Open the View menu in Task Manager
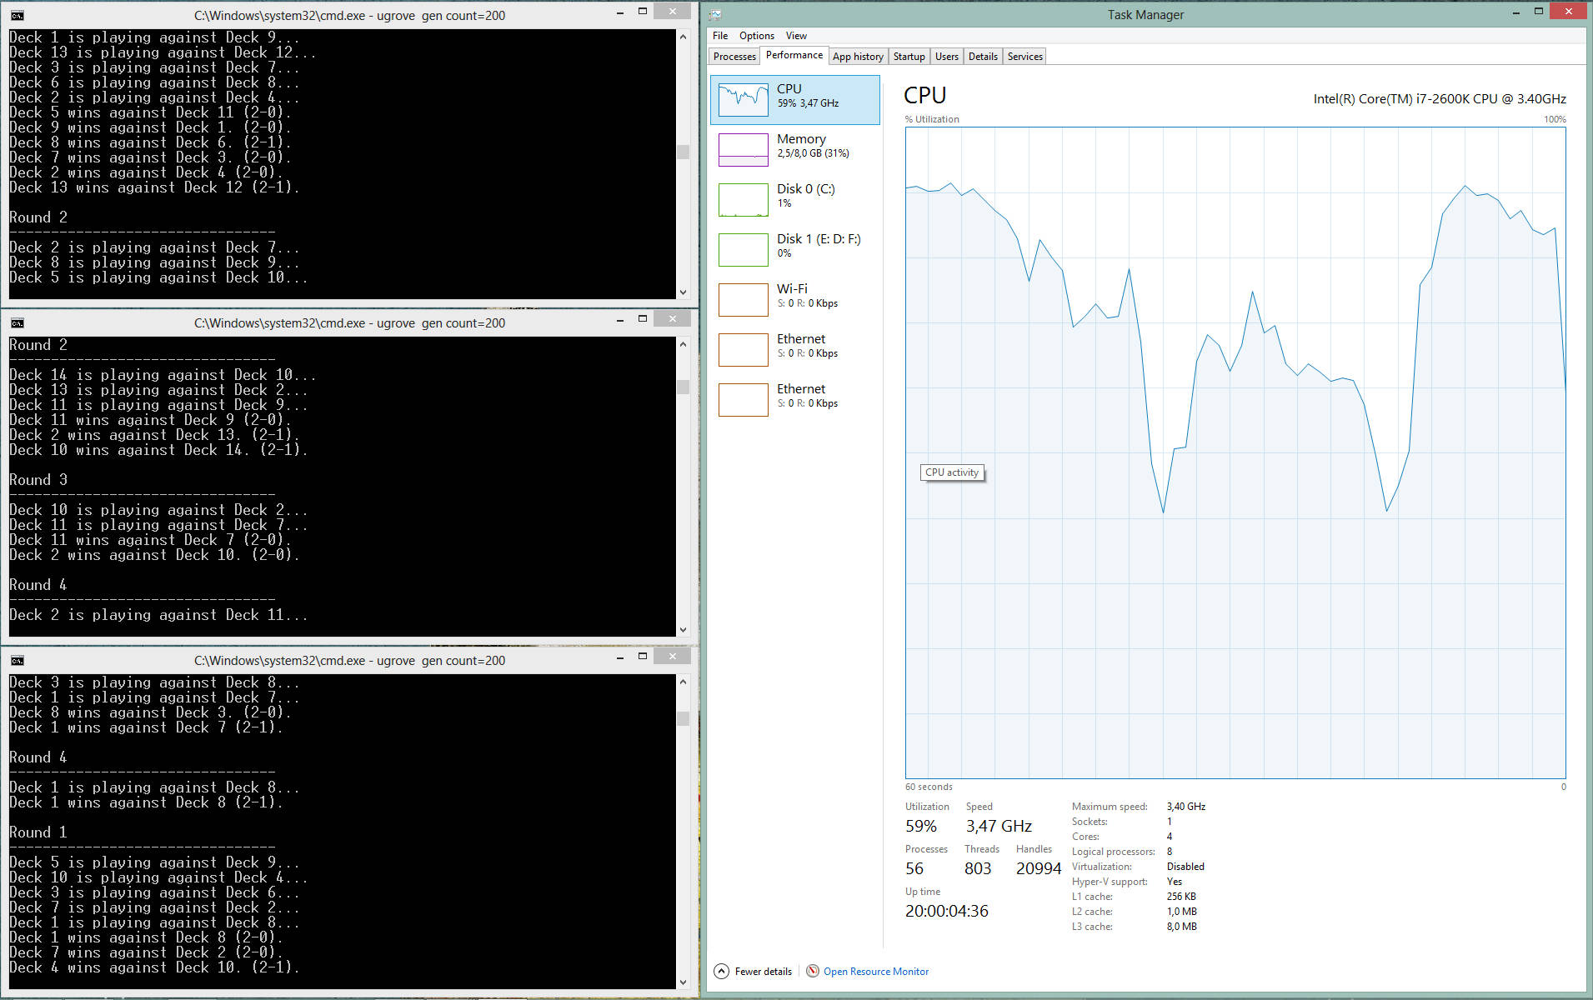 pos(796,36)
